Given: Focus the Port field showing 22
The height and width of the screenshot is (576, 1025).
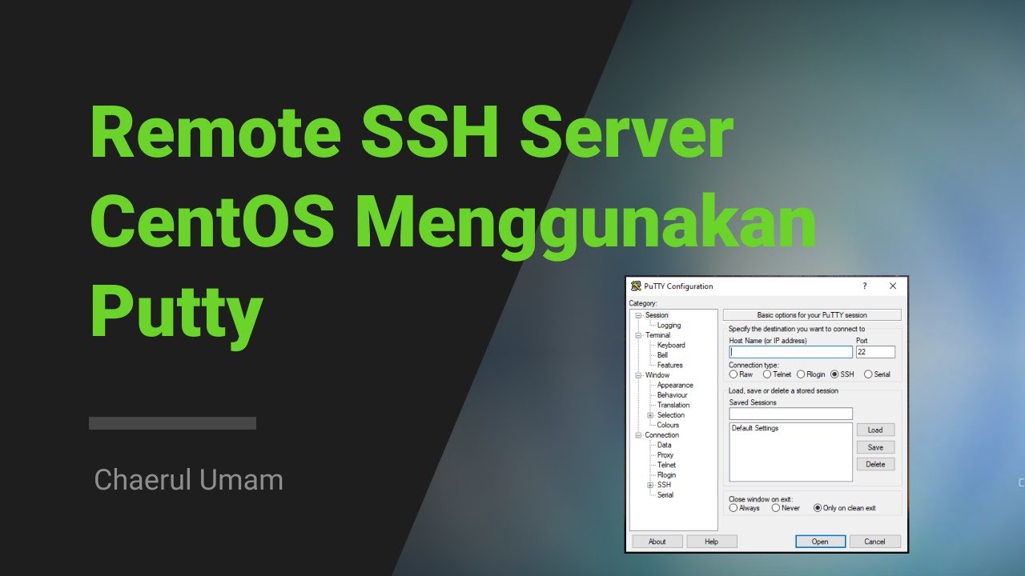Looking at the screenshot, I should tap(875, 352).
